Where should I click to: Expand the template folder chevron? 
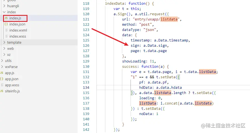[4, 42]
